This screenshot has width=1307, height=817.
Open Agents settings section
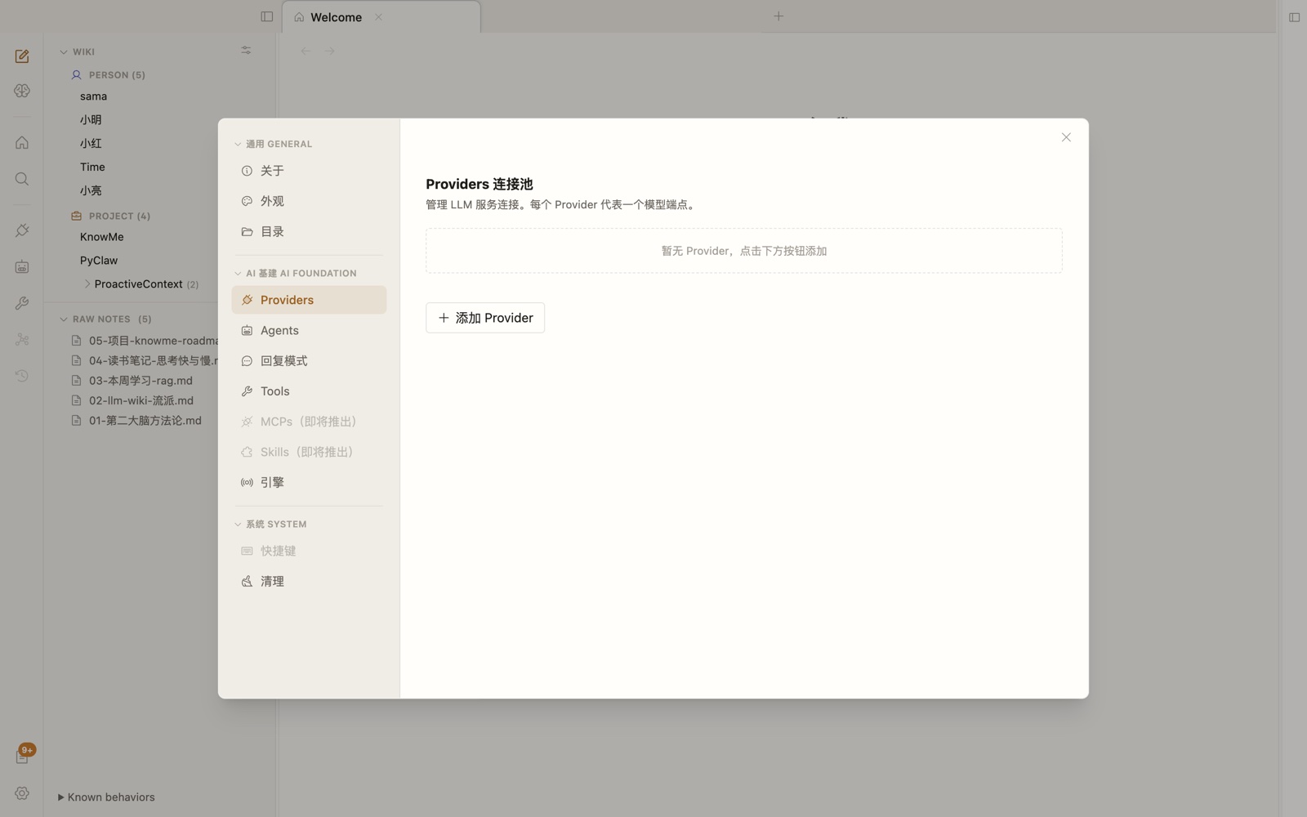pyautogui.click(x=309, y=330)
